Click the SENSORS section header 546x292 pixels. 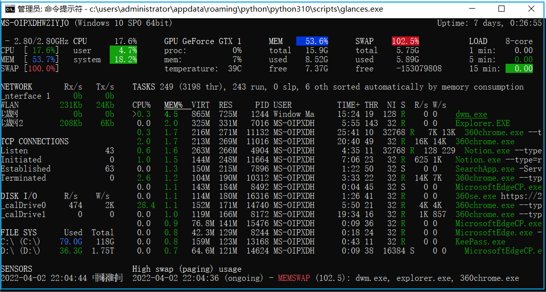click(x=17, y=269)
